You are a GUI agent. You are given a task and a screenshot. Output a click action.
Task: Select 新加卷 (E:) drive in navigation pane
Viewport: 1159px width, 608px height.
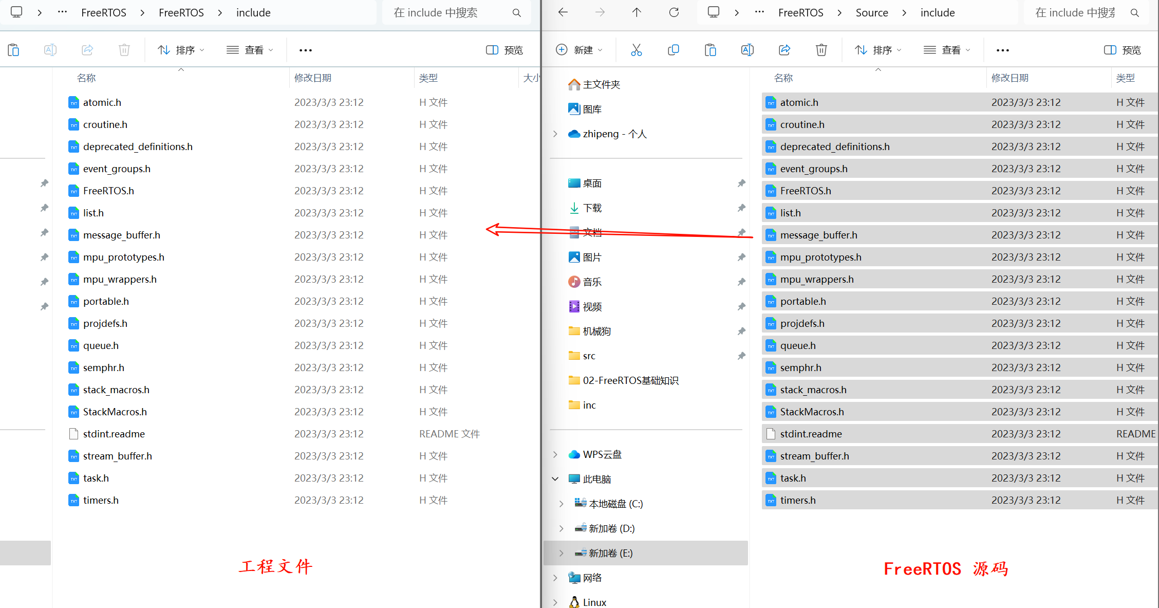point(646,553)
